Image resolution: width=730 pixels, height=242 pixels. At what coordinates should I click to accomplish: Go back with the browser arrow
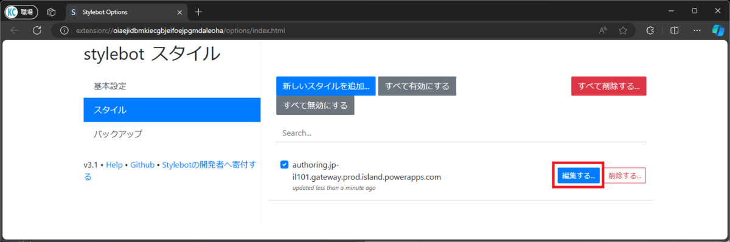(x=15, y=30)
